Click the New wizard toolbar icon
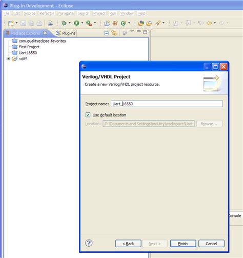Image resolution: width=243 pixels, height=258 pixels. [11, 23]
